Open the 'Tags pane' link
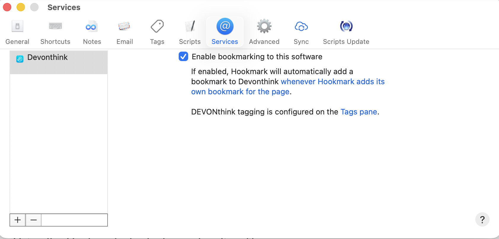Screen dimensions: 499x239 click(359, 112)
